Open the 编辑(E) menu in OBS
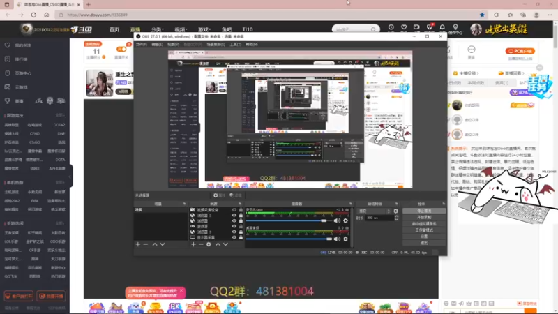The width and height of the screenshot is (558, 314). coord(158,45)
